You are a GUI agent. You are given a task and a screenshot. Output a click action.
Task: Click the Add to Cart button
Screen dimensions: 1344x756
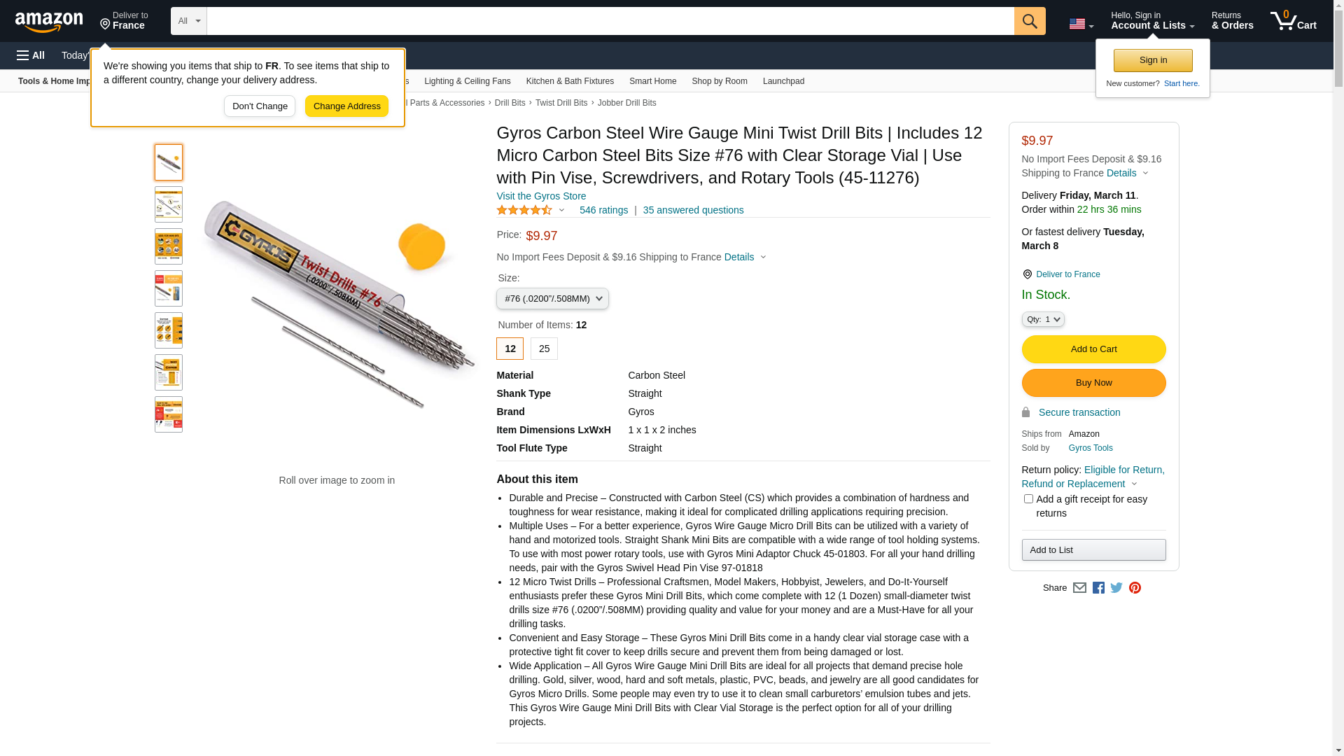[x=1093, y=349]
